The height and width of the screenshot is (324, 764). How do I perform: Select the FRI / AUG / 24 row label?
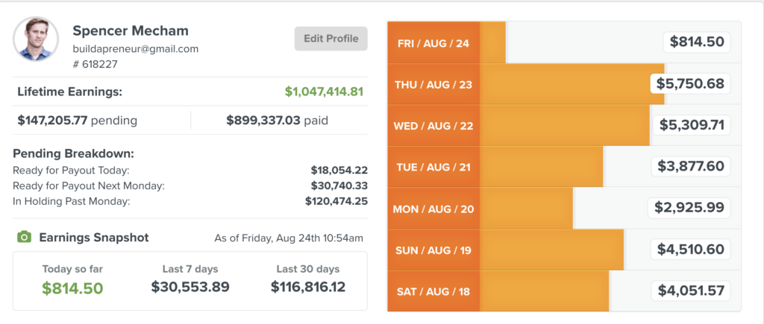click(433, 43)
